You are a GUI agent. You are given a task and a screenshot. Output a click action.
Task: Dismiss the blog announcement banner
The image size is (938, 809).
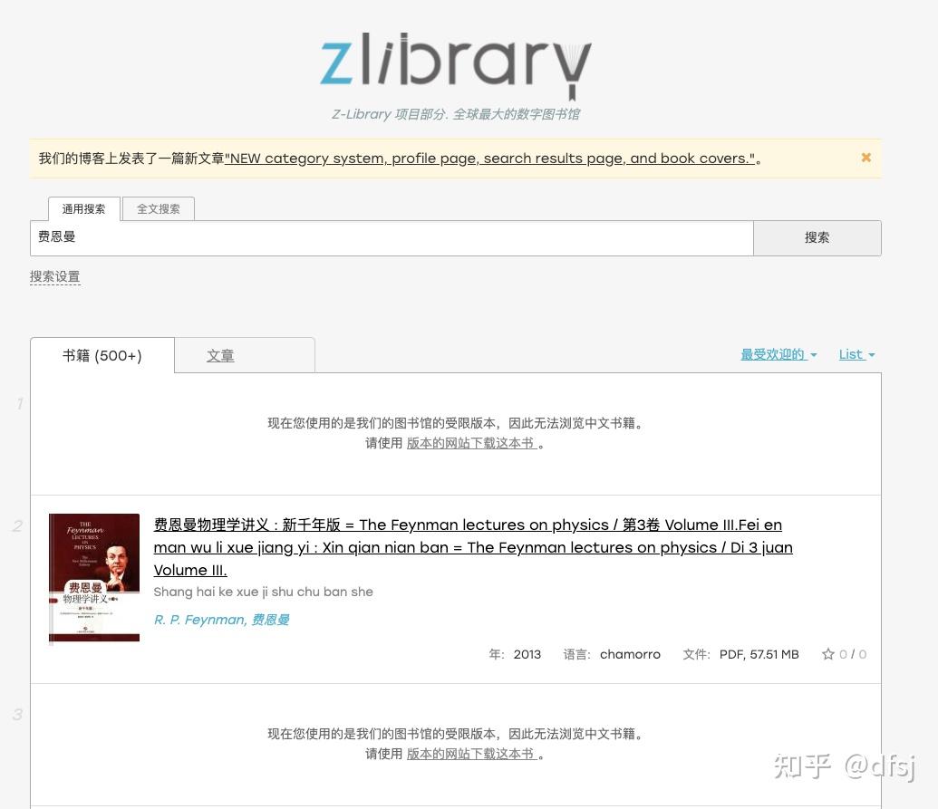coord(865,157)
